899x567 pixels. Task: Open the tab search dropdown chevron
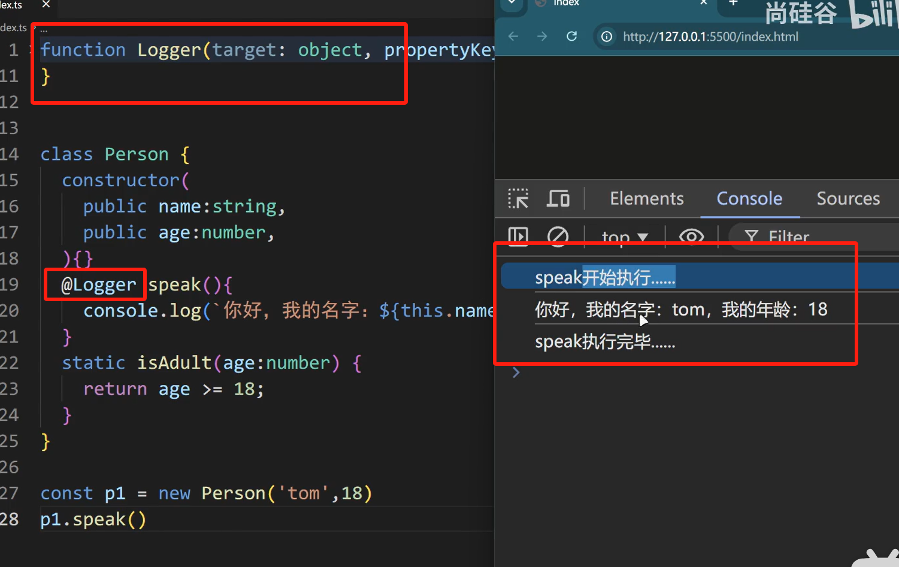click(x=512, y=2)
